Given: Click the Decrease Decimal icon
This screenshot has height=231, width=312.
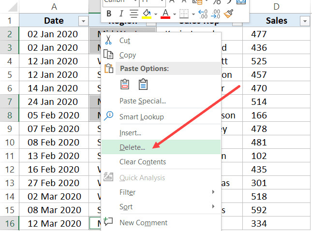Looking at the screenshot, I should 216,14.
